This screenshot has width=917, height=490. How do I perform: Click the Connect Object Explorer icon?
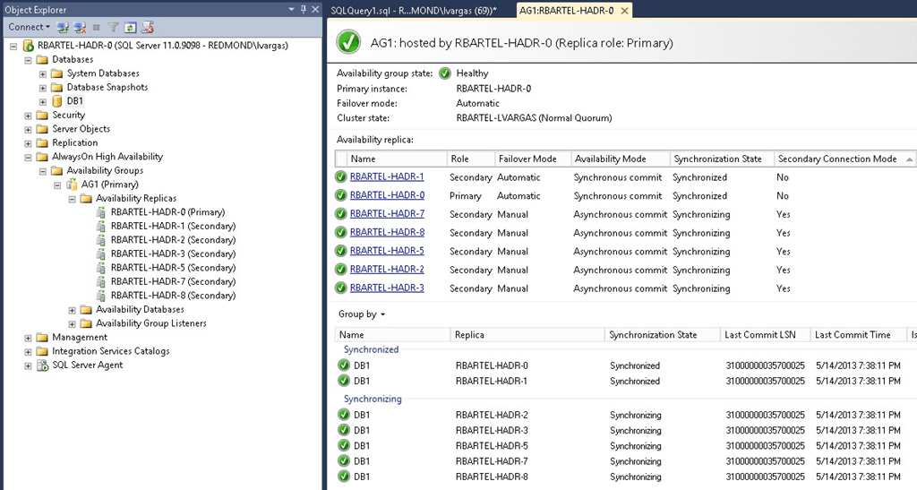[x=63, y=28]
